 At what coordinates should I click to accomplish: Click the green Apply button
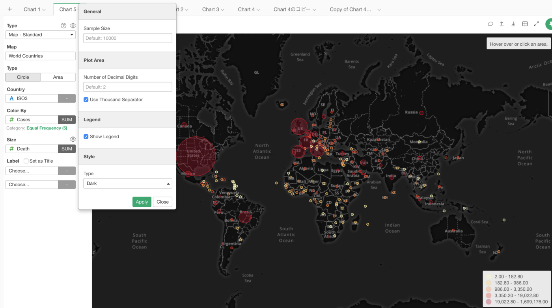click(142, 202)
